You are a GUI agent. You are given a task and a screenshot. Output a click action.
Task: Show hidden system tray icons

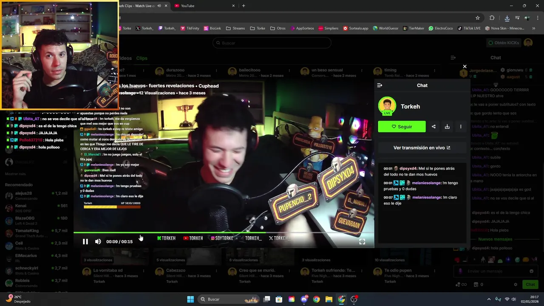(489, 299)
